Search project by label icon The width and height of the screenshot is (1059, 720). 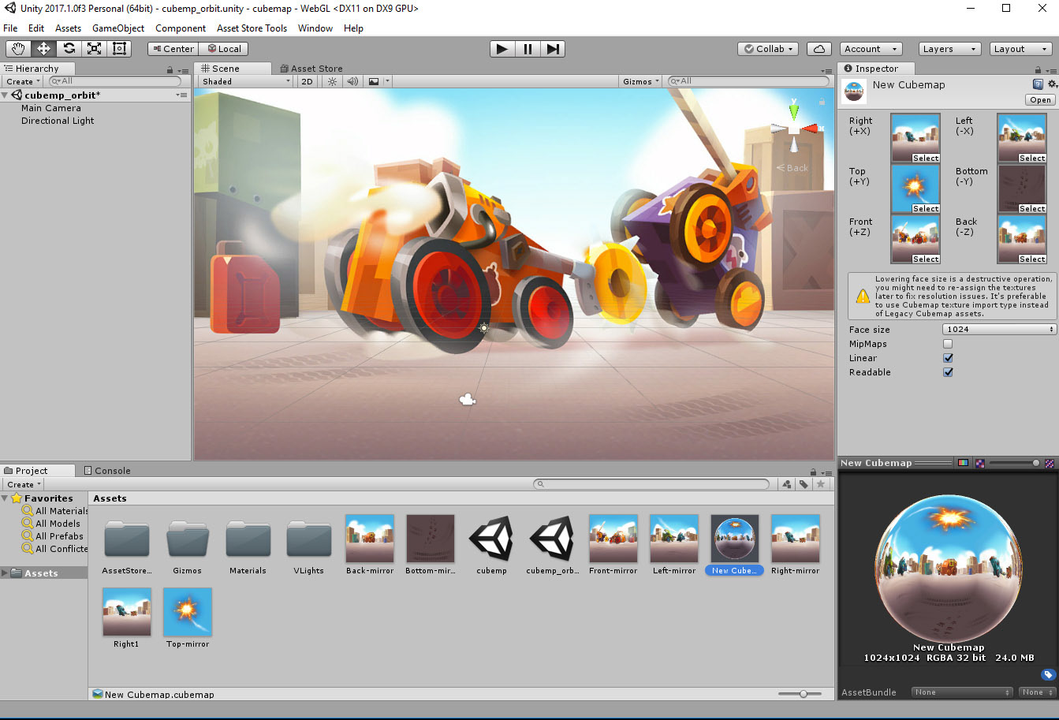[804, 484]
